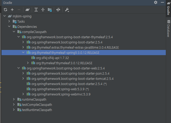Select thymeleaf-extras-java8time:3.0.4.RELEASE text
Image resolution: width=171 pixels, height=123 pixels.
point(75,48)
